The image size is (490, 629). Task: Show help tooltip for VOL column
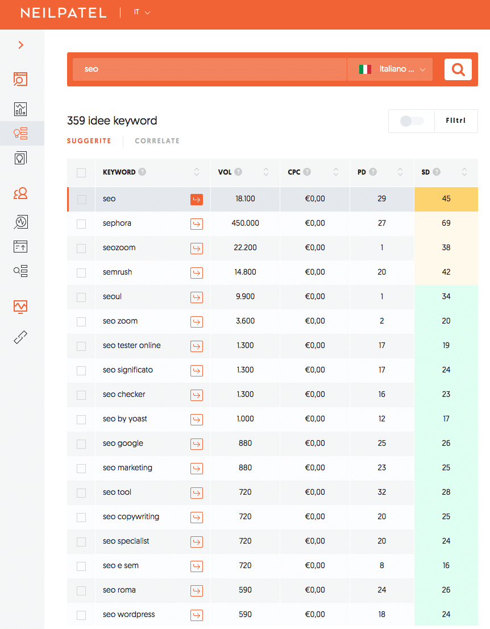[238, 172]
